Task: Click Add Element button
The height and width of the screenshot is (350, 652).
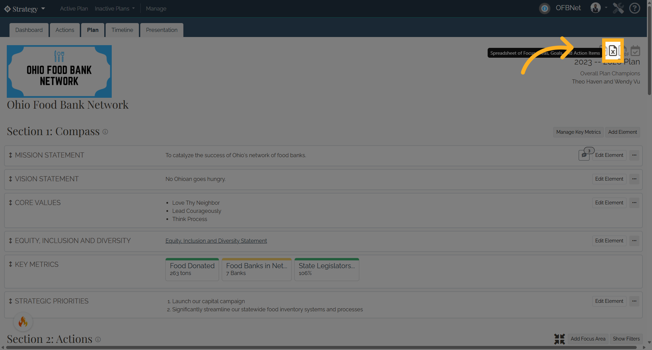Action: tap(622, 132)
